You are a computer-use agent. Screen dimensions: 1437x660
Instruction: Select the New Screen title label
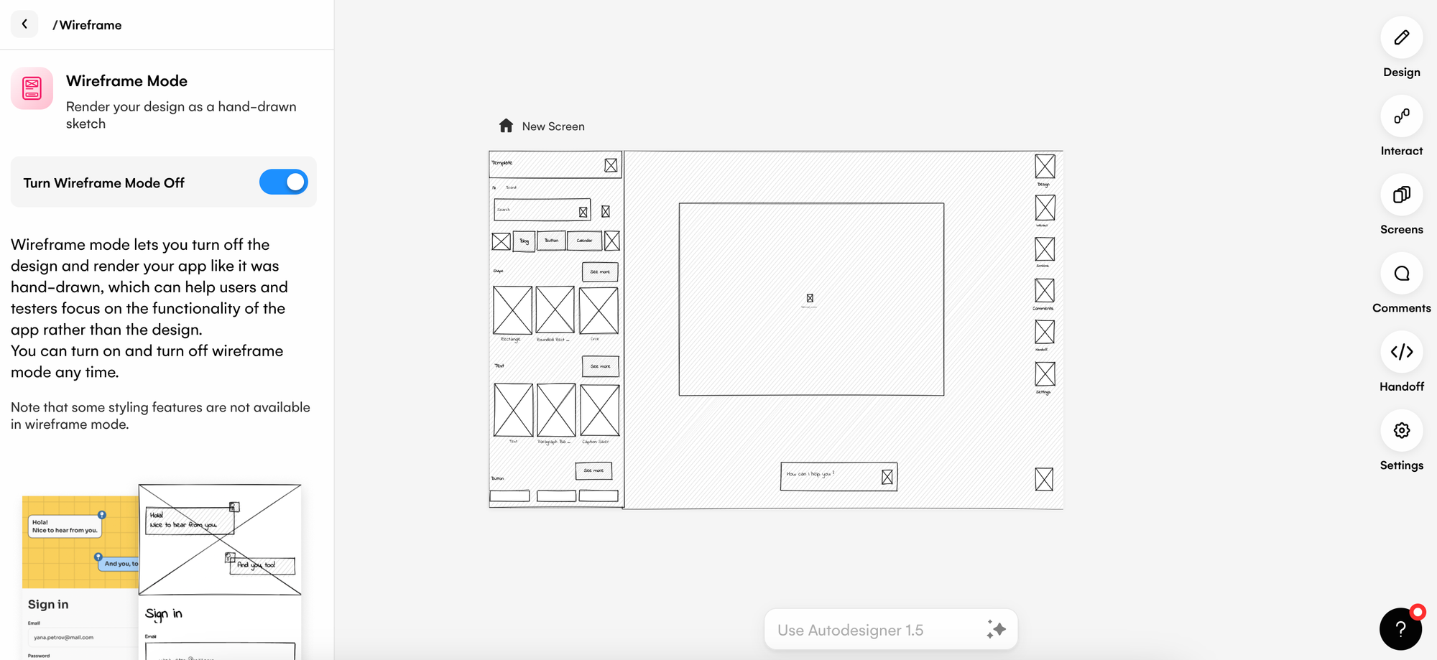tap(553, 126)
